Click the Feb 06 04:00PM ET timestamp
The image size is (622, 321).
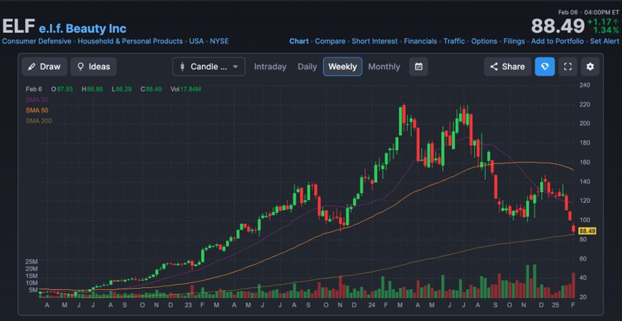588,12
